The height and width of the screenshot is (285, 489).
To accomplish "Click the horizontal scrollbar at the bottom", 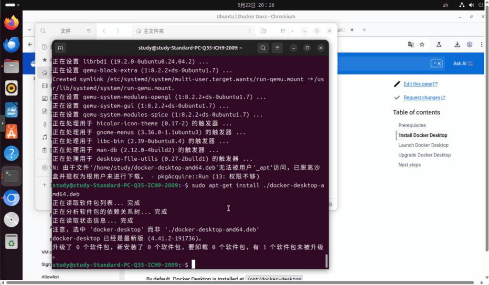I will [x=240, y=283].
